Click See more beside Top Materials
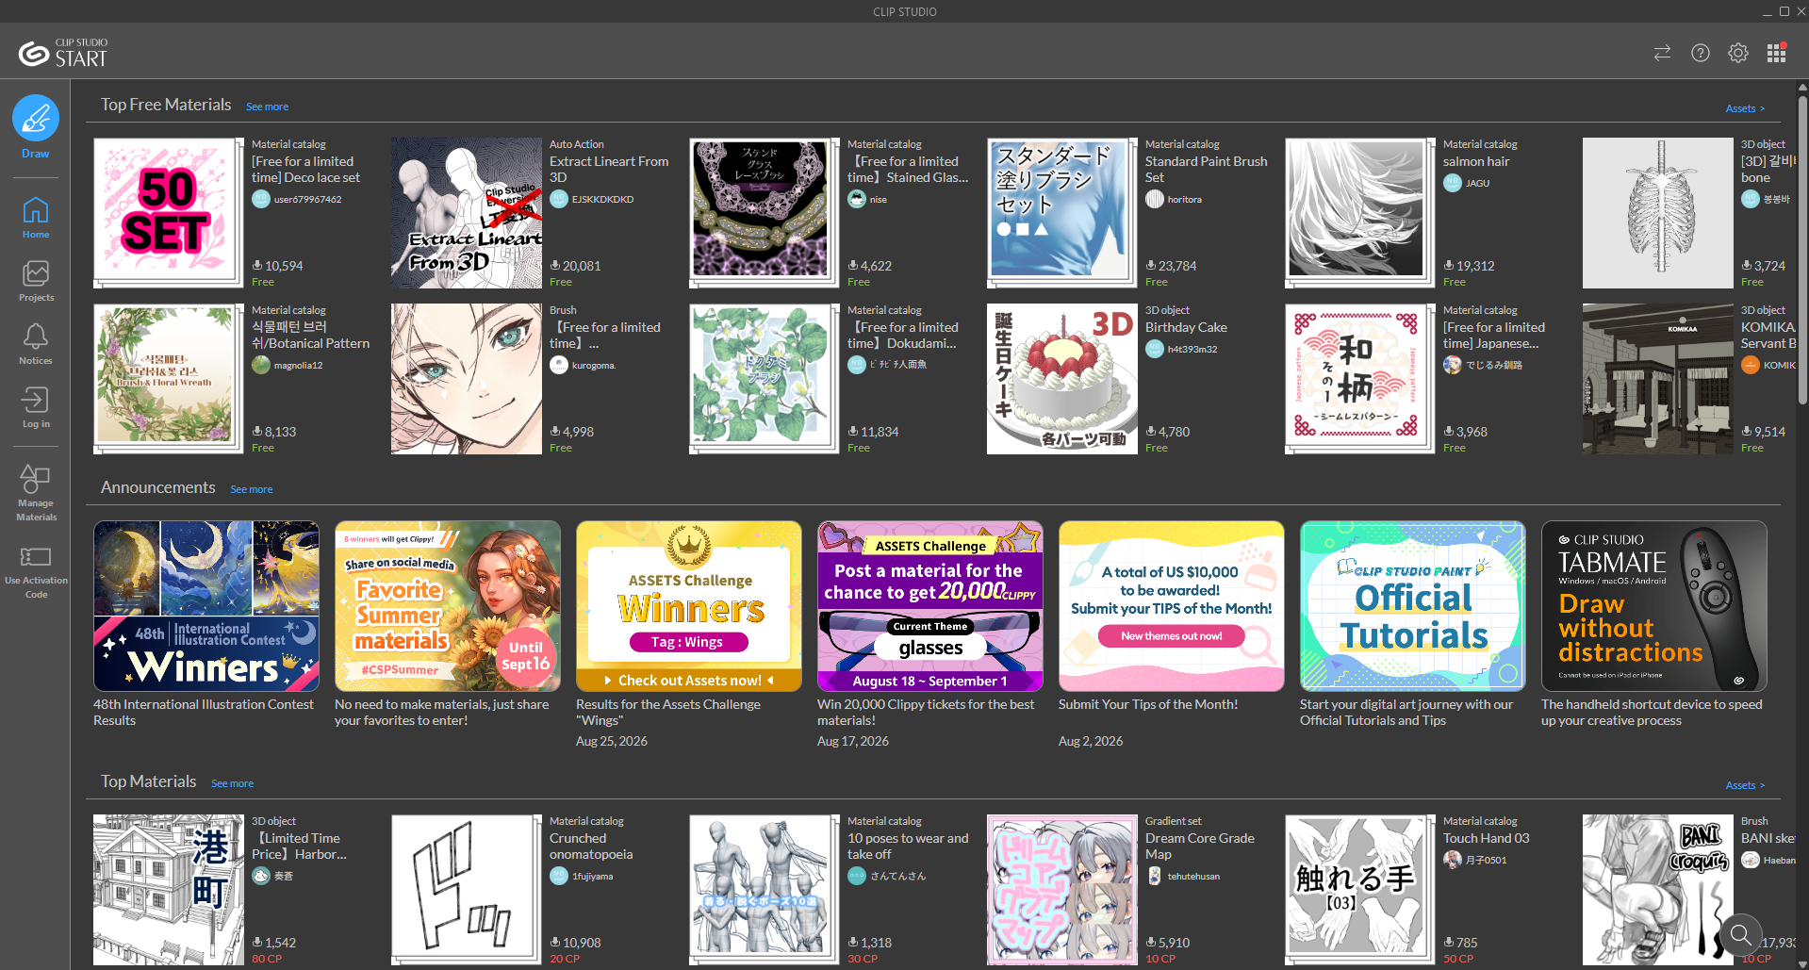Viewport: 1809px width, 970px height. [x=232, y=783]
